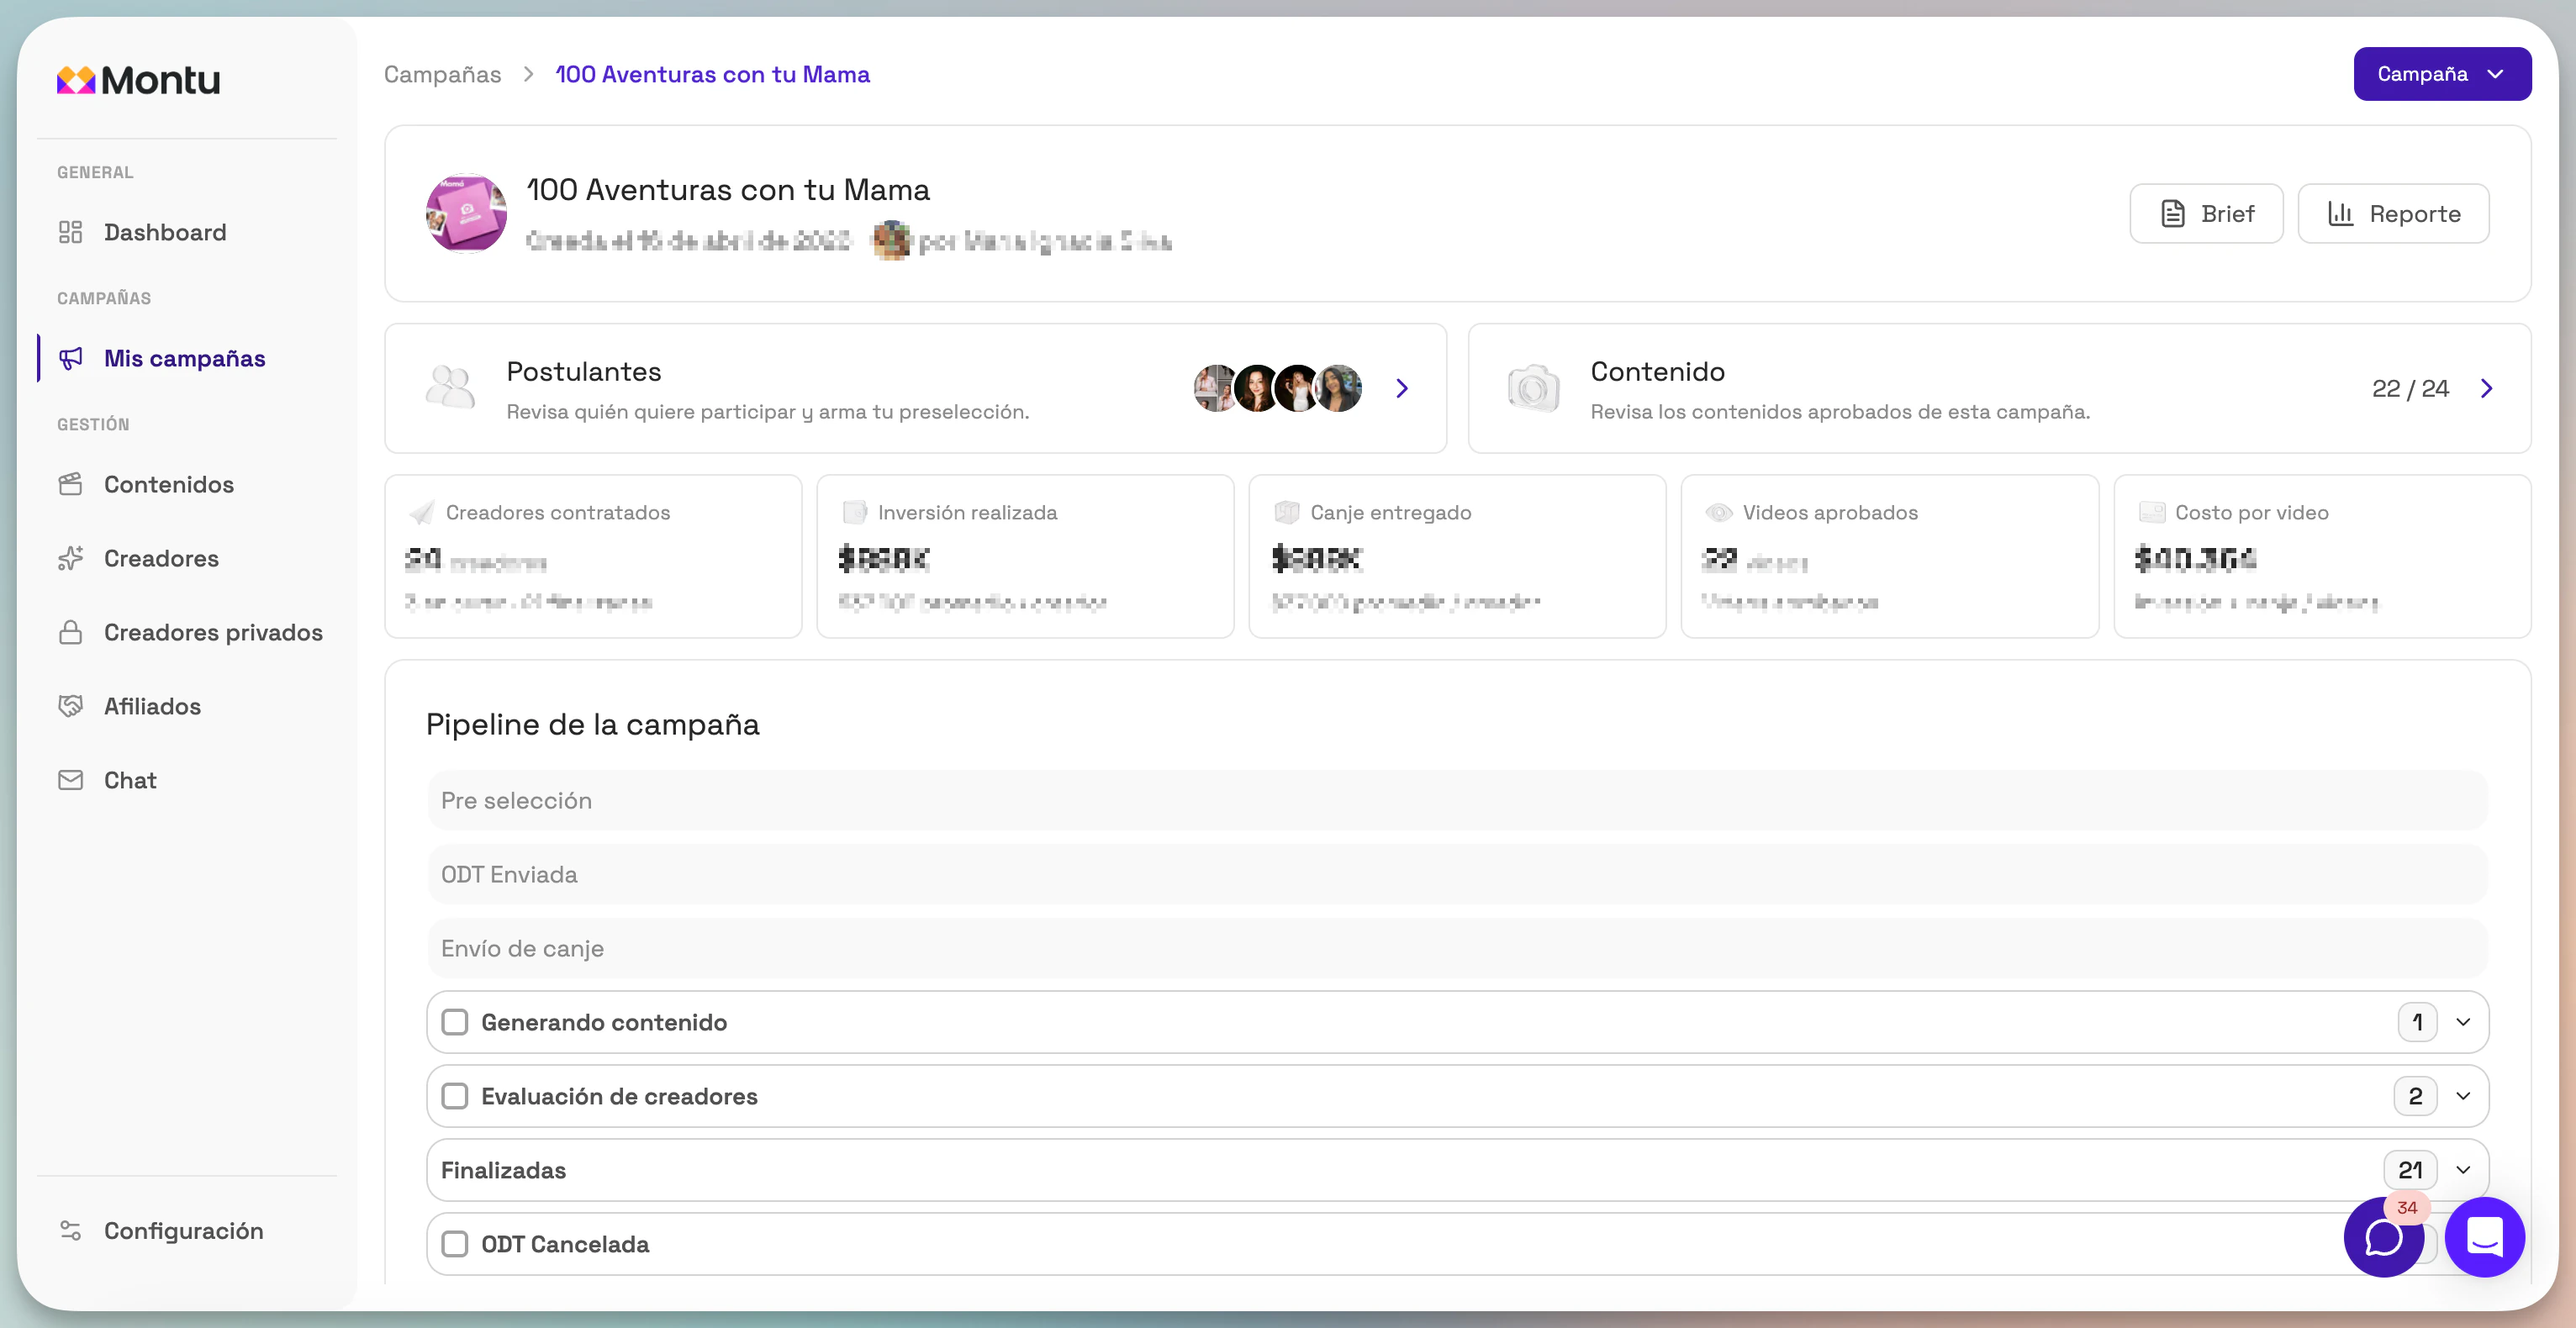
Task: Click the Canje entregado box icon
Action: coord(1287,513)
